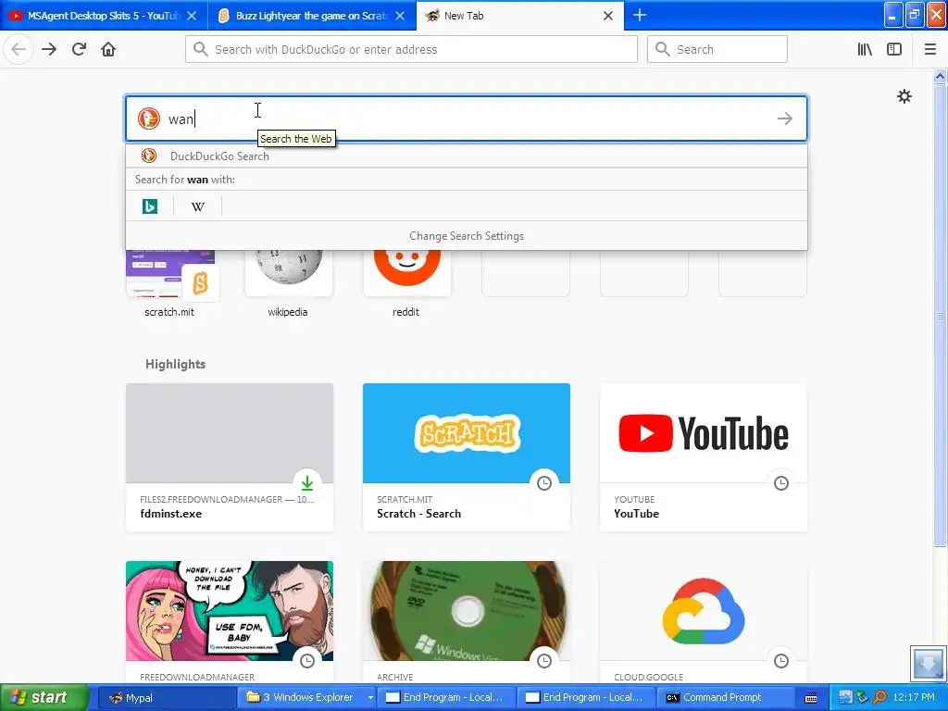Open the wikipedia top site tile
The image size is (948, 711).
[x=288, y=284]
